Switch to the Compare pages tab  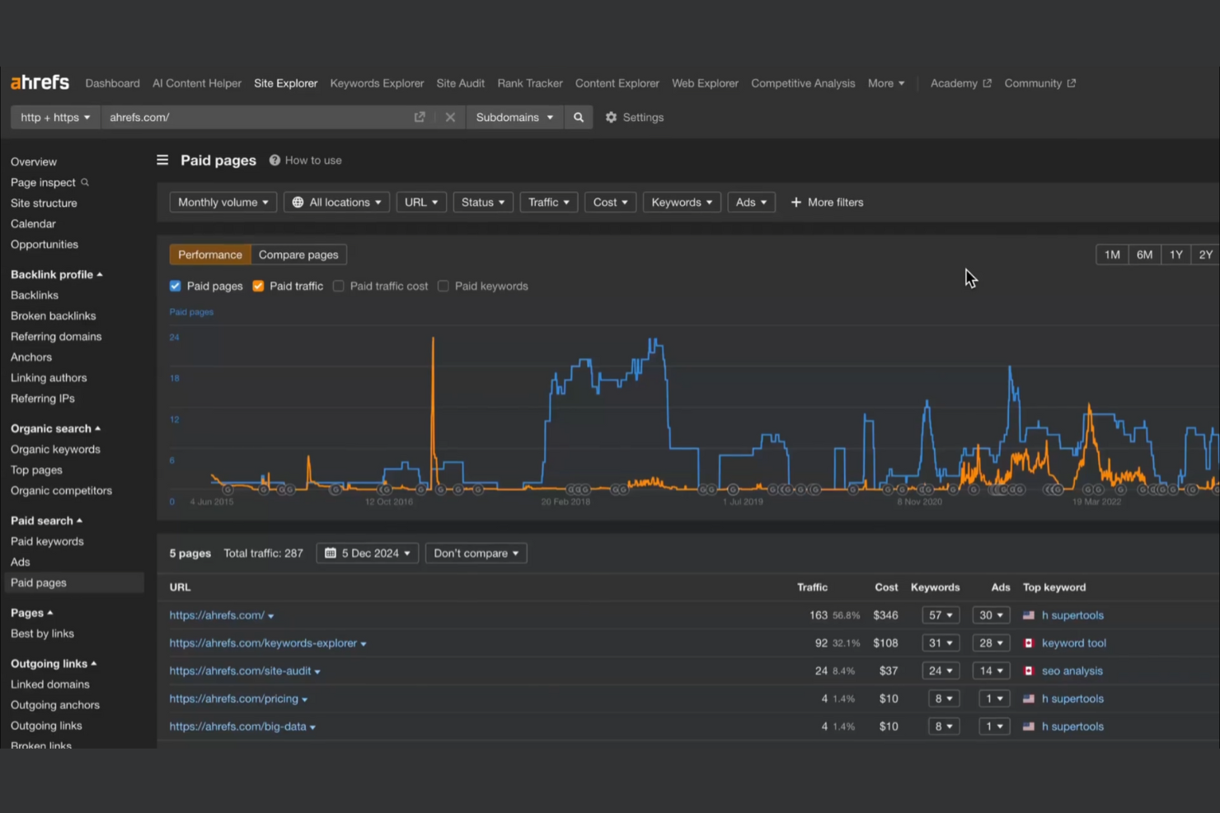click(x=298, y=255)
